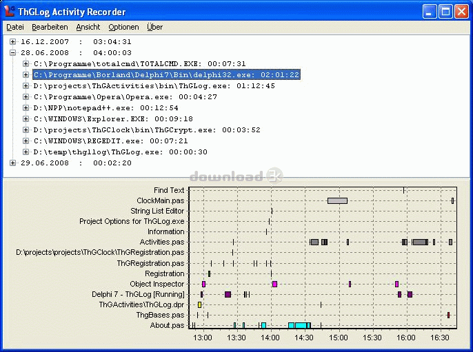Expand the 29.06.2008 date node
Image resolution: width=473 pixels, height=352 pixels.
[x=12, y=163]
